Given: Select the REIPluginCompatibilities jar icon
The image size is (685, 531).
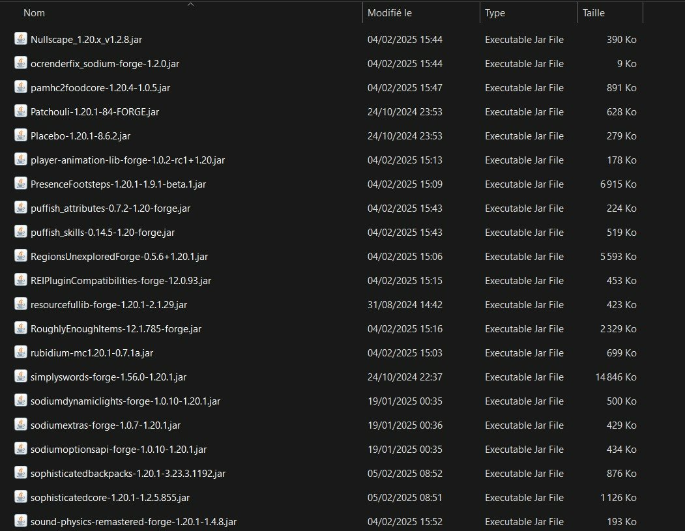Looking at the screenshot, I should click(21, 280).
